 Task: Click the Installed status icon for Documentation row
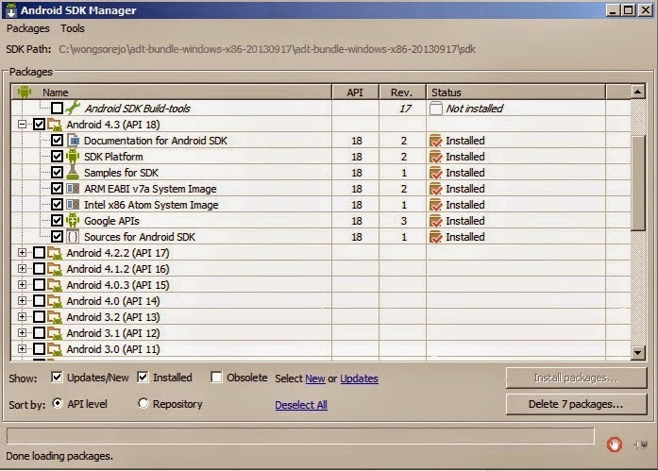[x=435, y=141]
